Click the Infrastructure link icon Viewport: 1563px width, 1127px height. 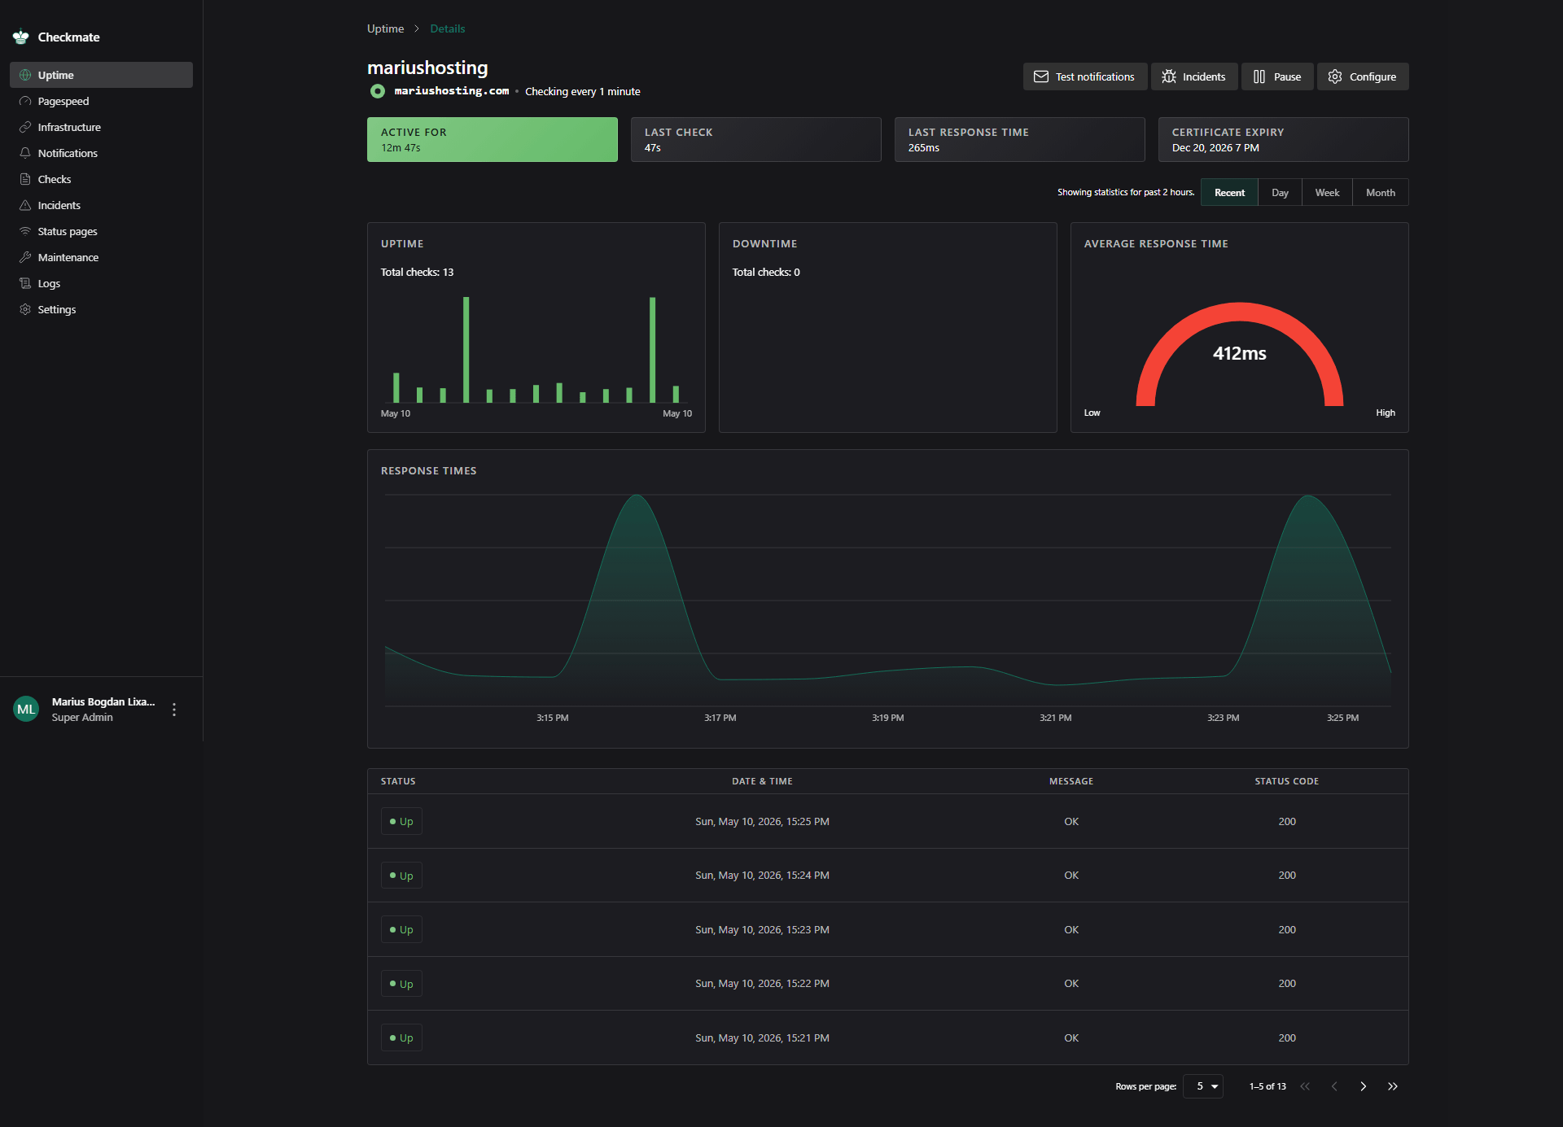click(25, 127)
